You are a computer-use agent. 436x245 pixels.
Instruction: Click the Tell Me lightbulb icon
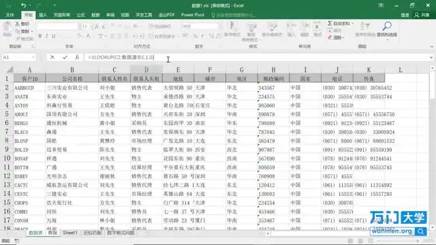(x=213, y=15)
